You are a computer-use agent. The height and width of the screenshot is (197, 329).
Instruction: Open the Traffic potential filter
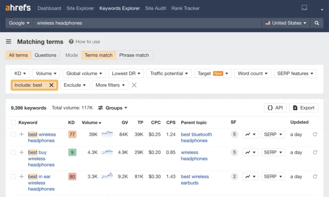point(169,73)
